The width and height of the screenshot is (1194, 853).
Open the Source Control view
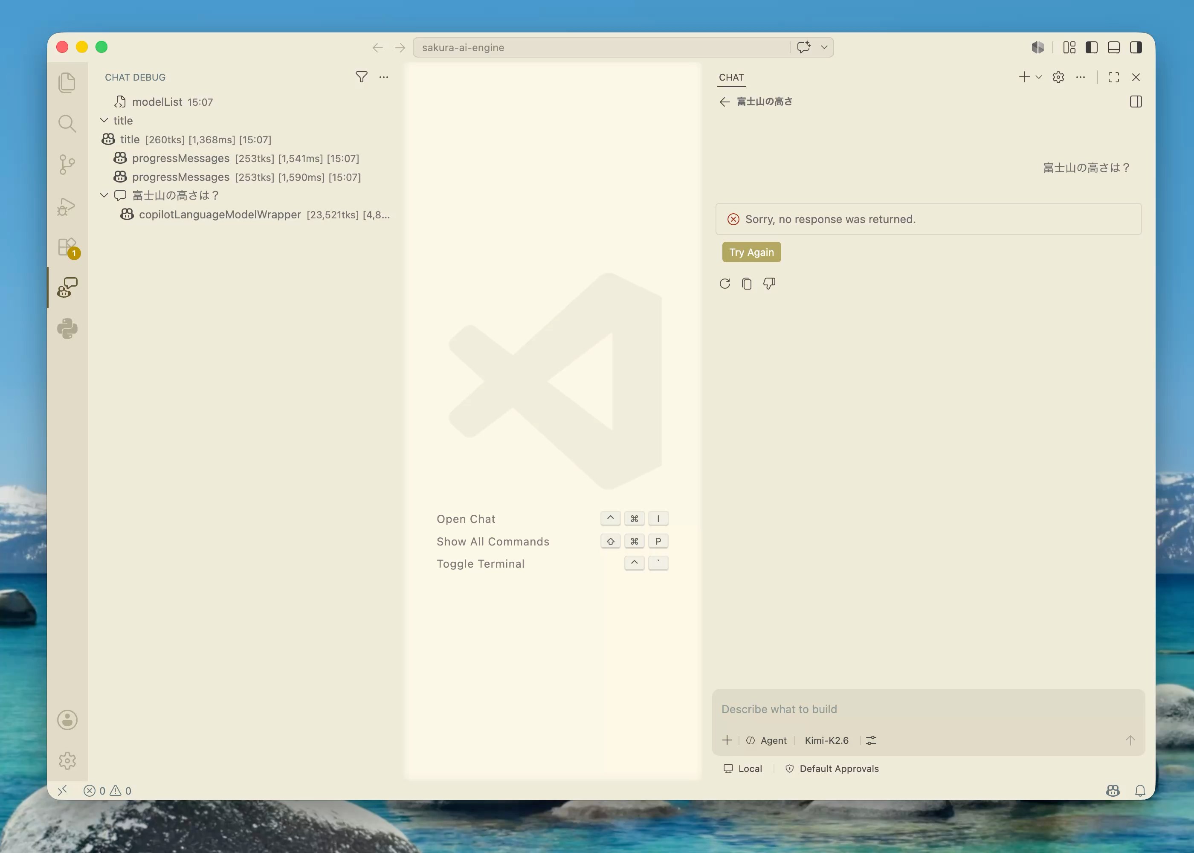coord(67,164)
